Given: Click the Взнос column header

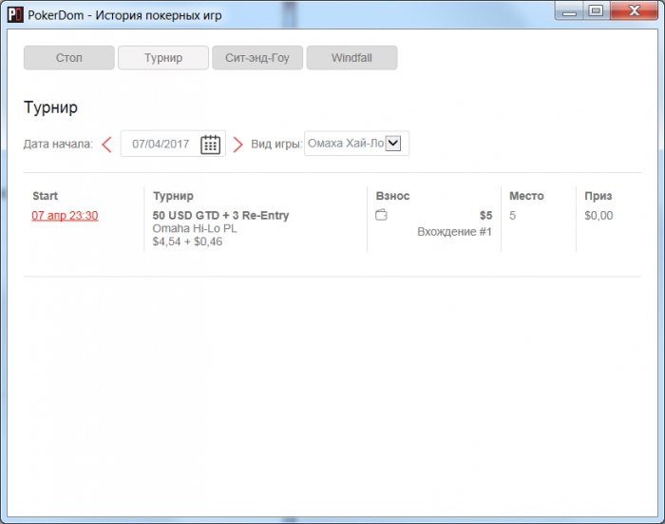Looking at the screenshot, I should click(x=392, y=196).
